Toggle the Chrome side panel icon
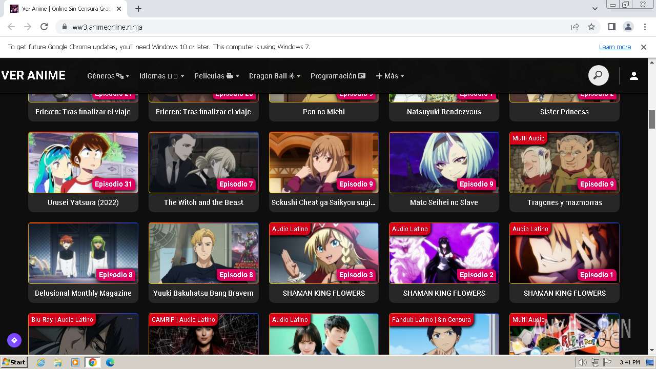 point(612,27)
